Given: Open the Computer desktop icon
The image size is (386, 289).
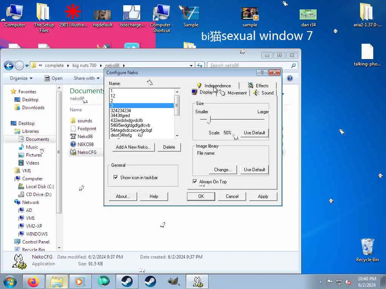Looking at the screenshot, I should pos(15,15).
